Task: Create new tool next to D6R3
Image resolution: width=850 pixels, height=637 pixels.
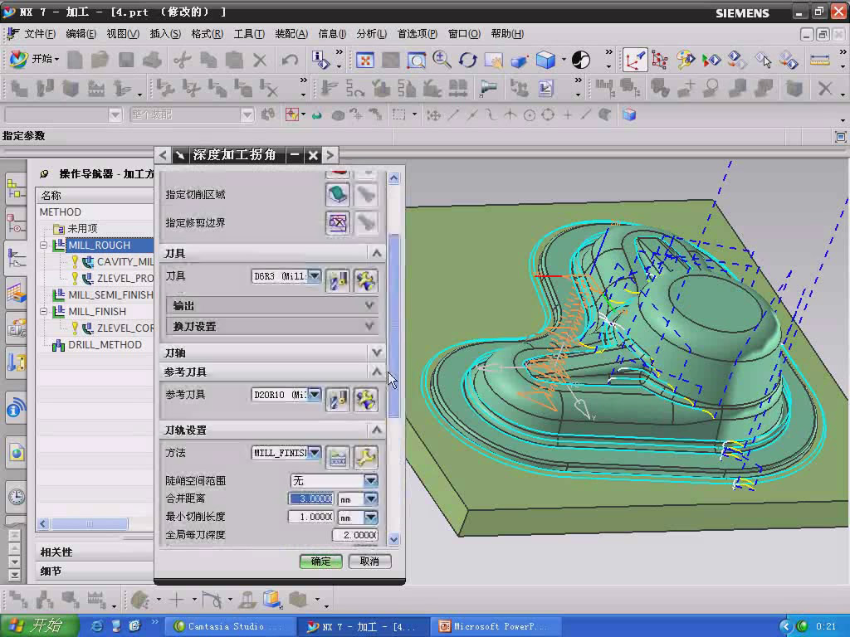Action: pos(337,281)
